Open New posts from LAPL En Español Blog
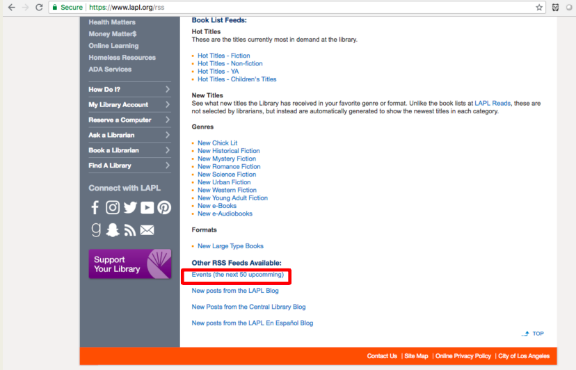Image resolution: width=576 pixels, height=370 pixels. point(253,323)
